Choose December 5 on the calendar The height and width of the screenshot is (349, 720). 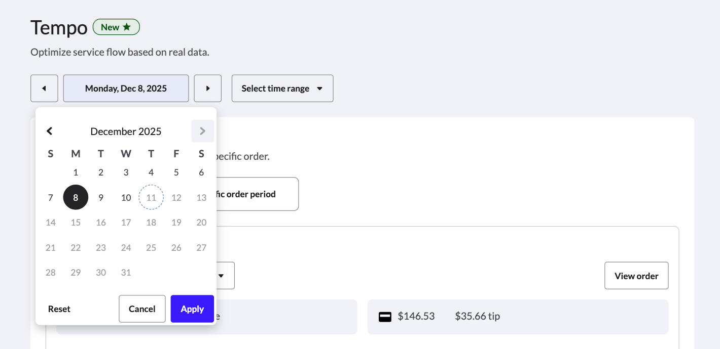coord(176,172)
